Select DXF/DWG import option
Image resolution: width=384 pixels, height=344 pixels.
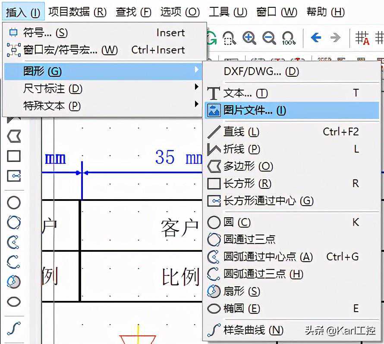261,72
